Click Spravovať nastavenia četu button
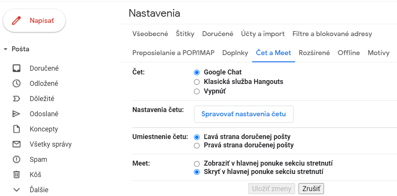This screenshot has width=397, height=196. coord(243,114)
